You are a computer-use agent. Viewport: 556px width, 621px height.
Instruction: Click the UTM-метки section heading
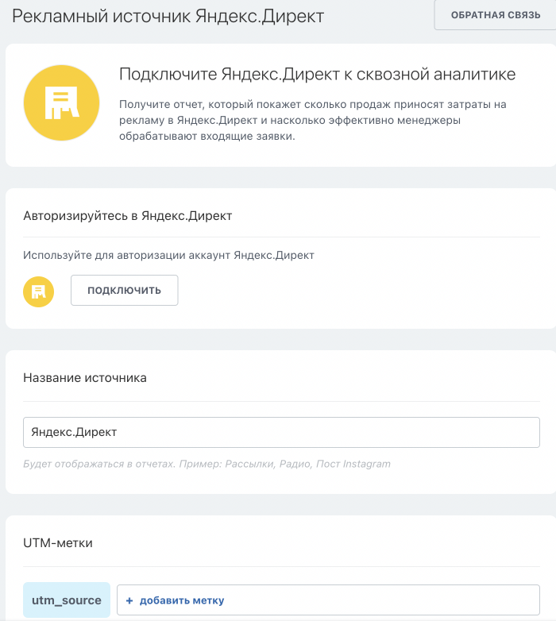(58, 543)
